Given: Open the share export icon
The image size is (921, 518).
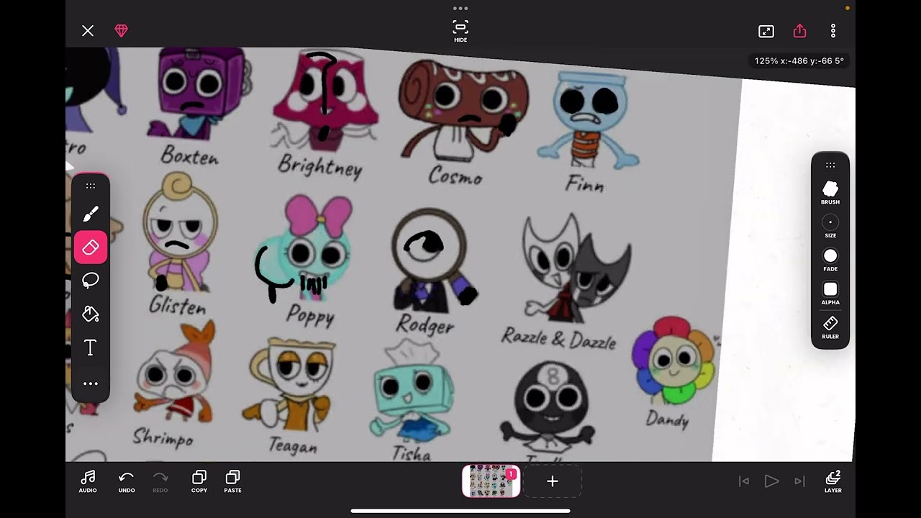Looking at the screenshot, I should click(799, 31).
